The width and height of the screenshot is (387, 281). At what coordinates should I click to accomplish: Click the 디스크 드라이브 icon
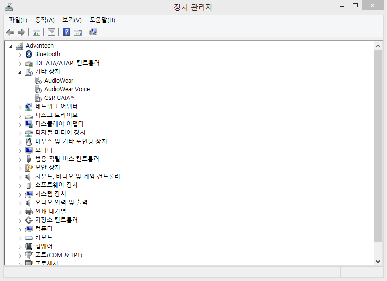[29, 116]
